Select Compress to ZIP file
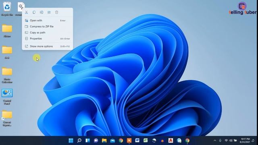This screenshot has height=145, width=258. [48, 27]
